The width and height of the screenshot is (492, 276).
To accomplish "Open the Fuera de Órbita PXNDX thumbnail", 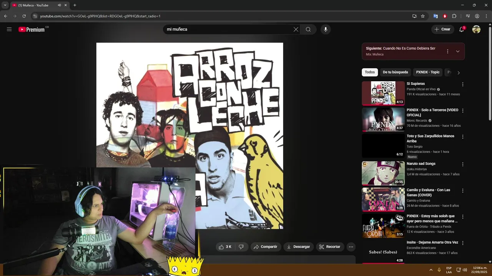I will click(383, 226).
